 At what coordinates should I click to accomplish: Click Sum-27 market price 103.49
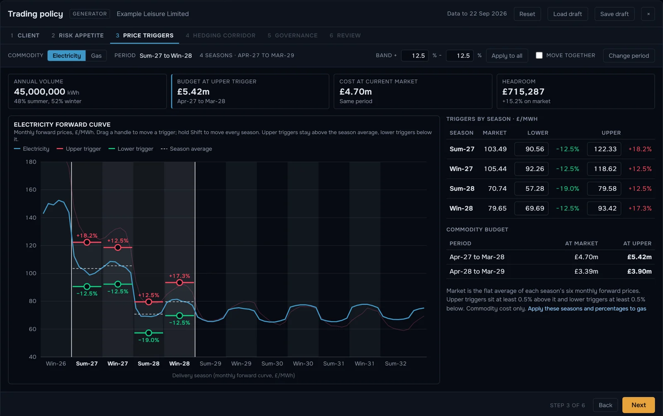pos(495,149)
